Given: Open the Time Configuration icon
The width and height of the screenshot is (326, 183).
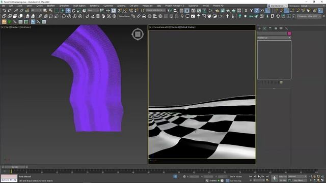Looking at the screenshot, I should point(267,180).
